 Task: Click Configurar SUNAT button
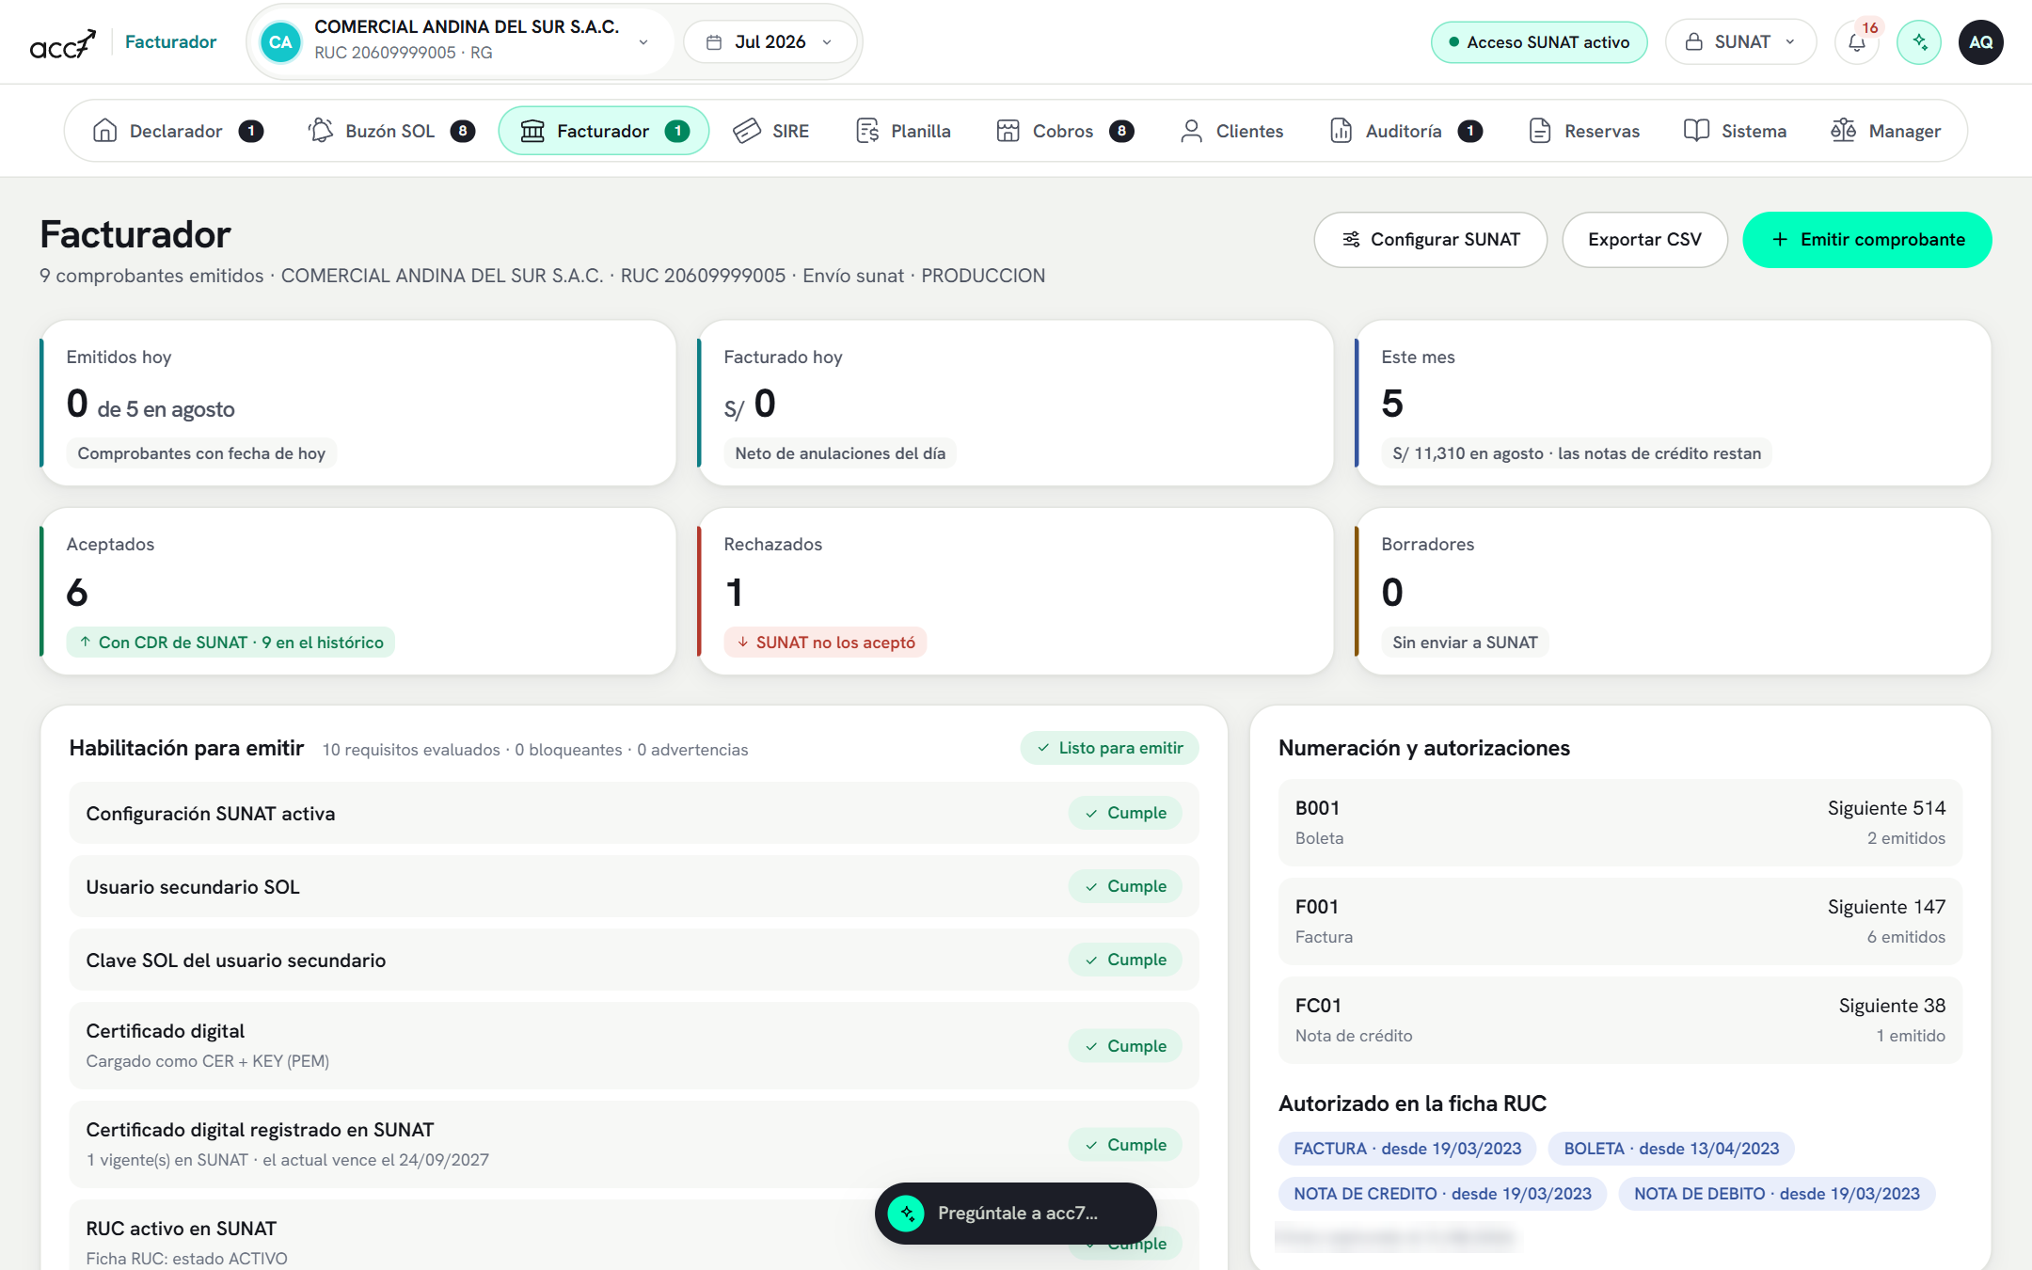[1430, 240]
